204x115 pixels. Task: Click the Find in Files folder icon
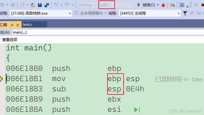[x=173, y=5]
